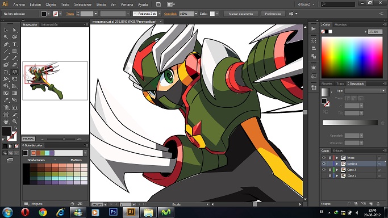Open the Opacidad percentage dropdown
Viewport: 388px width, 218px height.
196,14
